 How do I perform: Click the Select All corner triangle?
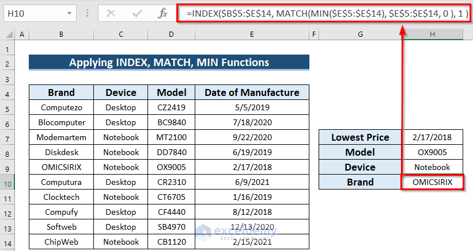click(9, 35)
